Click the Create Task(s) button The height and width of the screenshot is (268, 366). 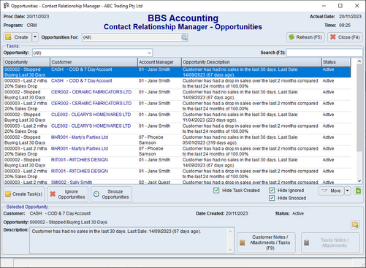point(24,194)
